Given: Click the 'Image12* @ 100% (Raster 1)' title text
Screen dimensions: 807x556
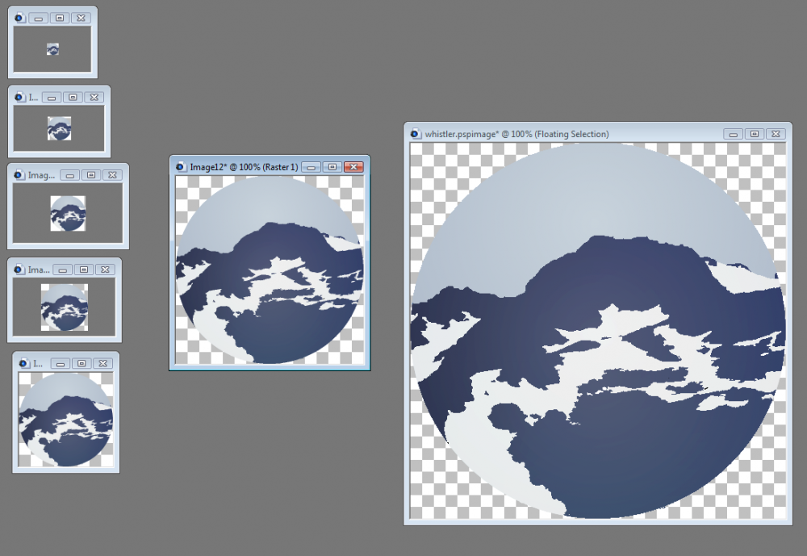Looking at the screenshot, I should tap(244, 167).
